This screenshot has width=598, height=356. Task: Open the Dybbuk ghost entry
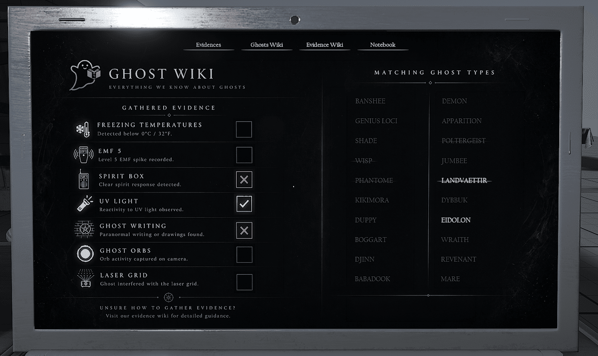click(454, 200)
